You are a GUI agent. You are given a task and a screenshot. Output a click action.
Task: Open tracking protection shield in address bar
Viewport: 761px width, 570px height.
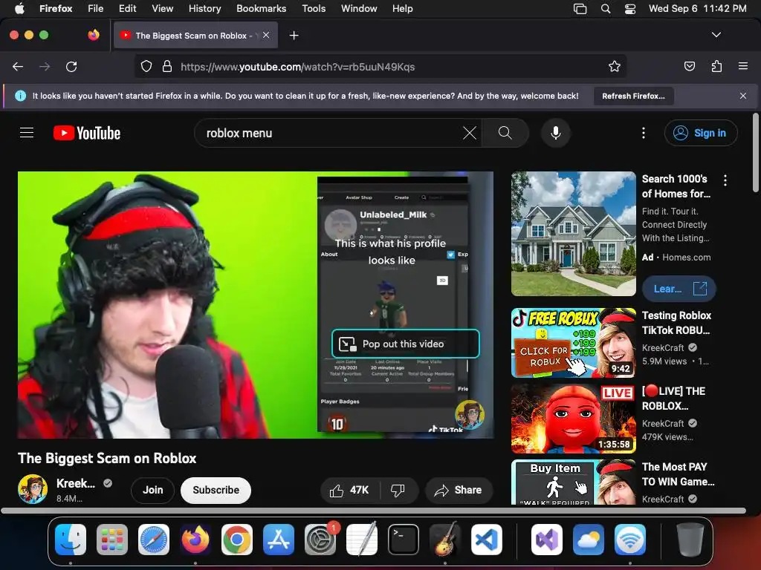tap(146, 66)
